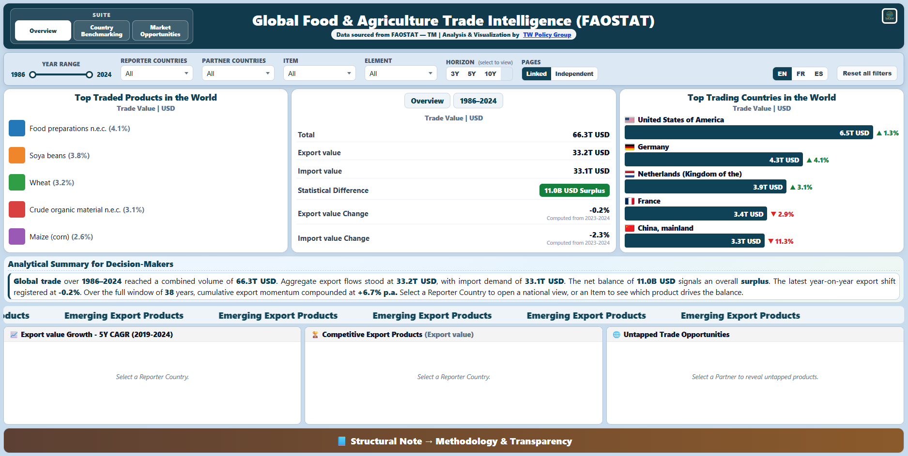This screenshot has width=908, height=456.
Task: Click the United States 6.5T USD bar
Action: (x=749, y=133)
